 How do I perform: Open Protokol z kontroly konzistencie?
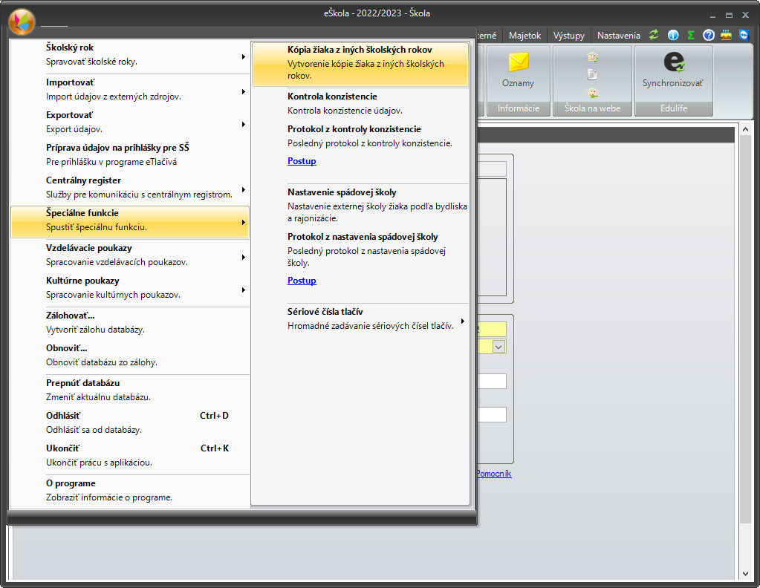click(x=360, y=136)
